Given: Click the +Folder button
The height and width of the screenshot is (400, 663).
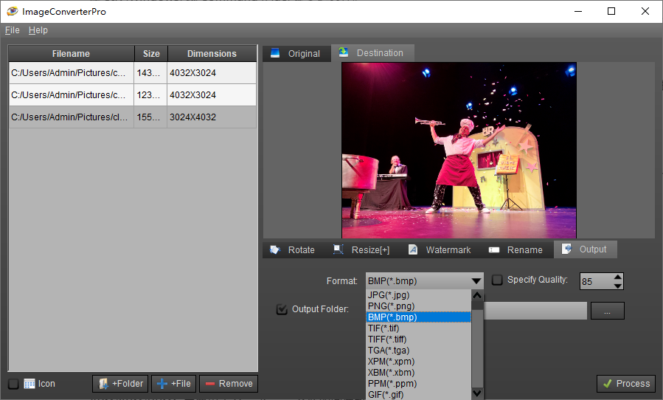Looking at the screenshot, I should click(x=121, y=384).
